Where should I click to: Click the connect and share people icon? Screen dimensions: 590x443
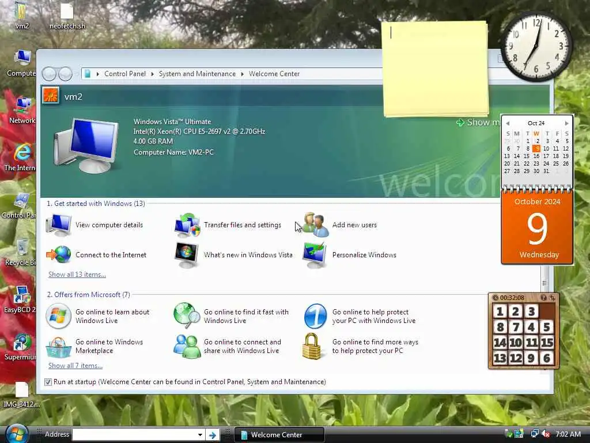pyautogui.click(x=187, y=346)
